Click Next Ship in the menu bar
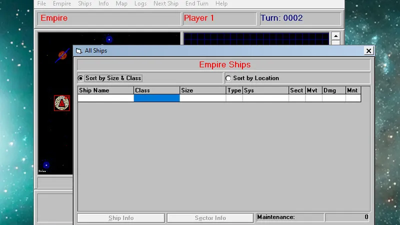The width and height of the screenshot is (400, 225). [166, 3]
